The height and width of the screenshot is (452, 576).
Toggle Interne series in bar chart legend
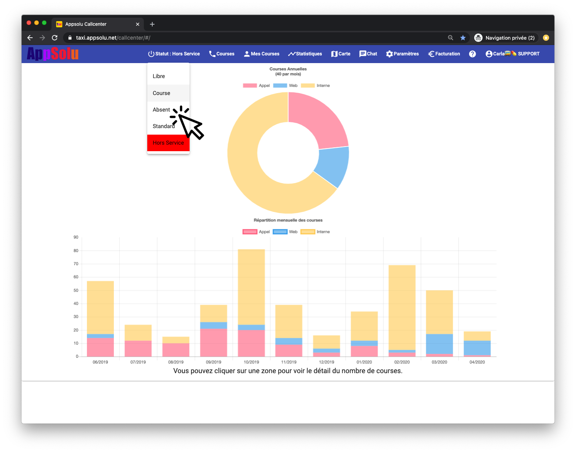315,232
